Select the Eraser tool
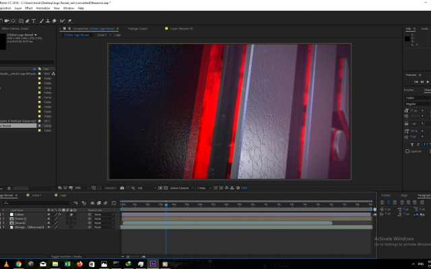 (x=55, y=21)
